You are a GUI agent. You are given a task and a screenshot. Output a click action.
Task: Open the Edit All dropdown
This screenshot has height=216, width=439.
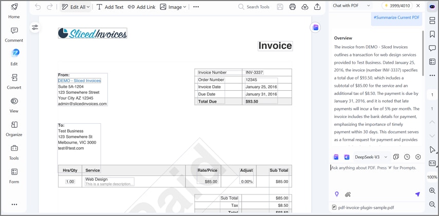click(x=76, y=7)
